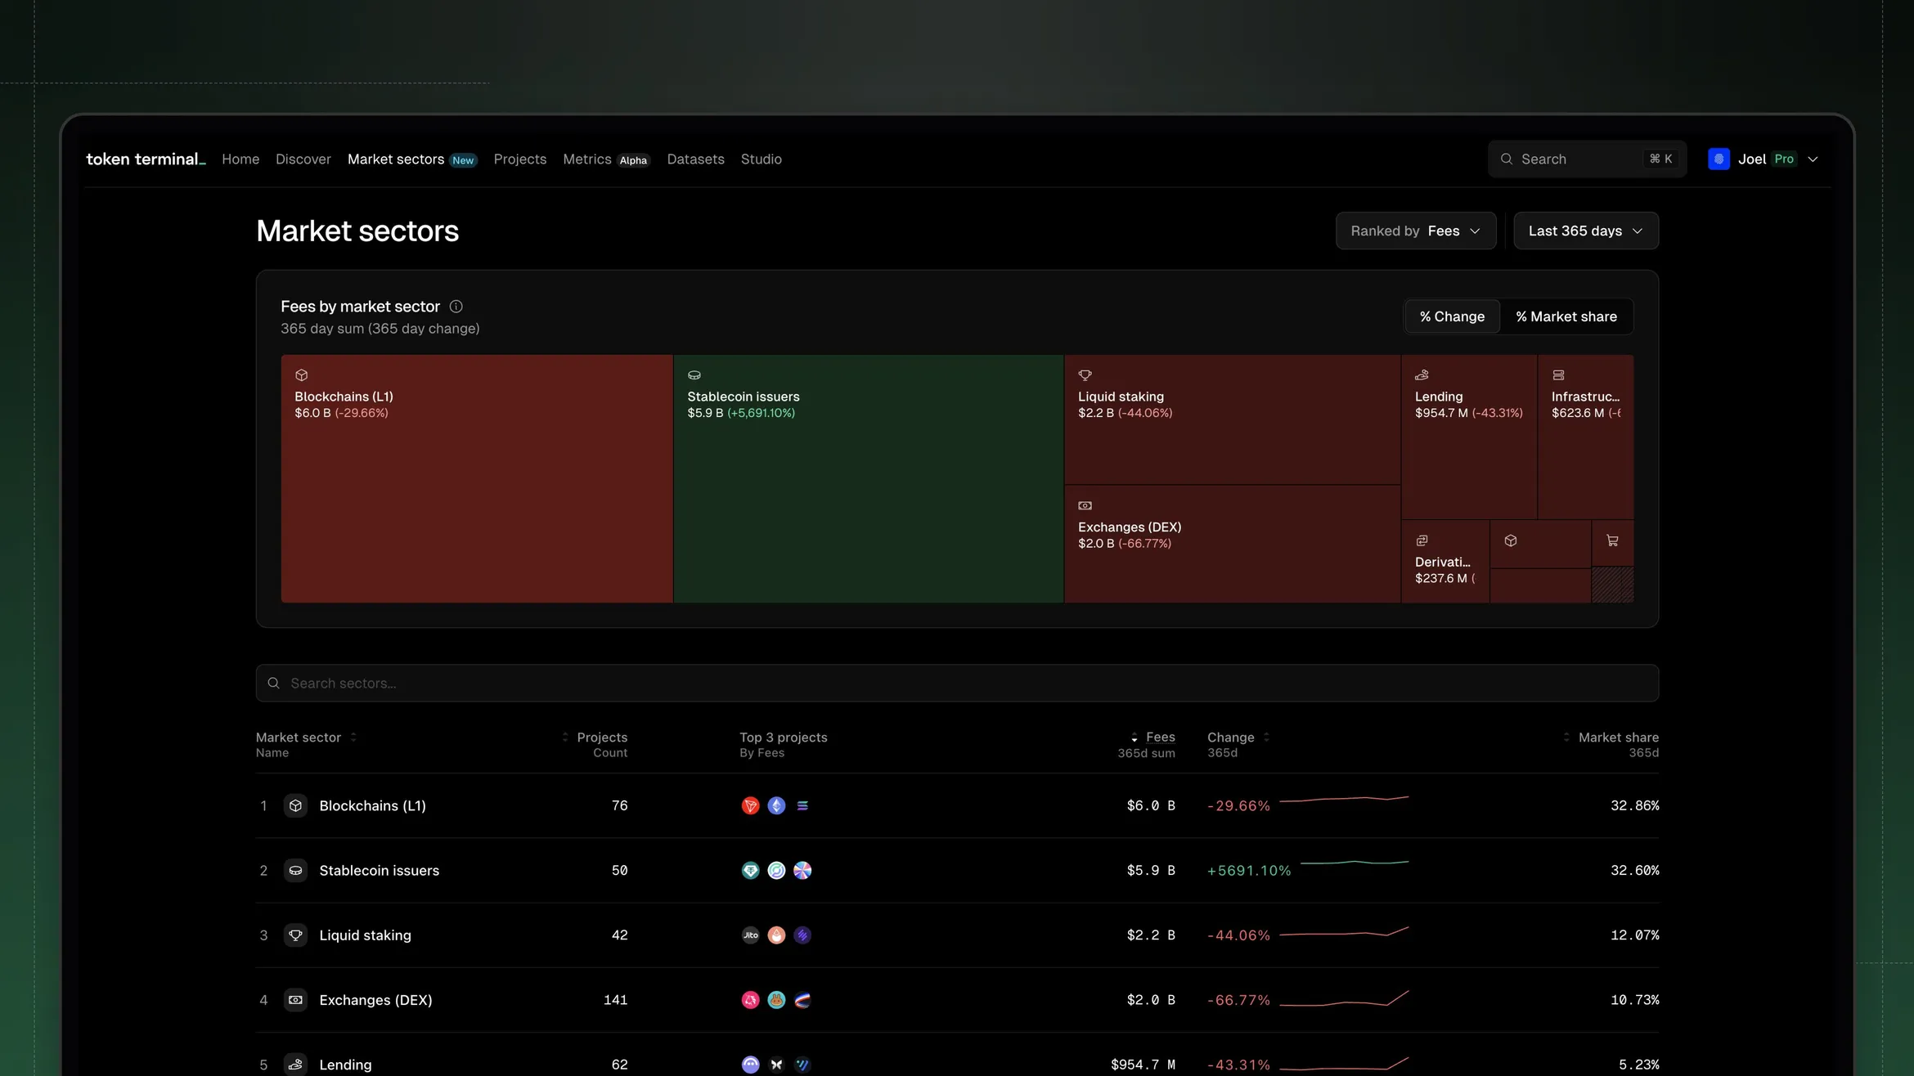
Task: Click the server icon in Infrastructure tile
Action: (1559, 375)
